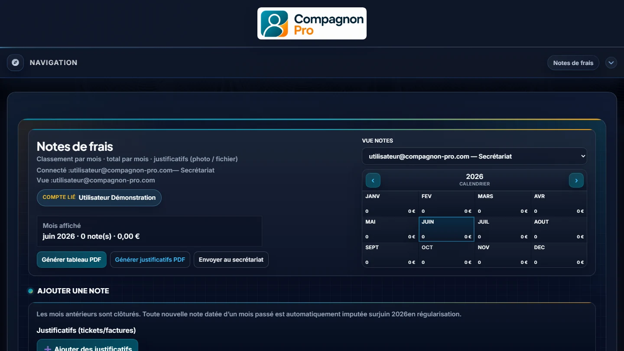Image resolution: width=624 pixels, height=351 pixels.
Task: Click Générer tableau PDF button
Action: click(71, 260)
